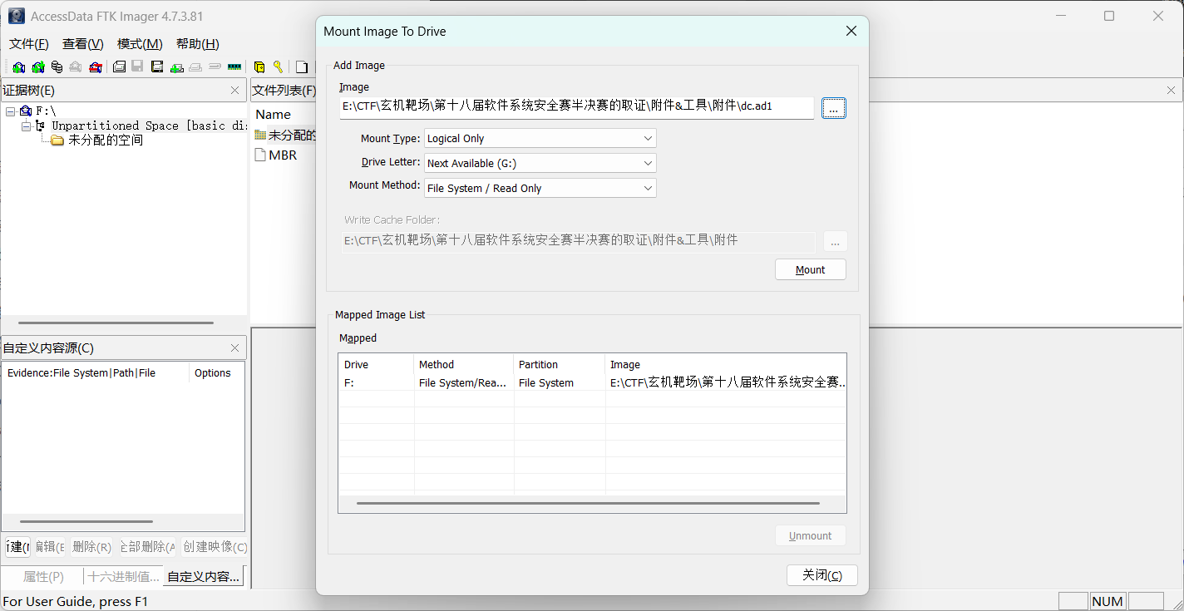The image size is (1184, 611).
Task: Click the blank page icon in toolbar
Action: [x=302, y=67]
